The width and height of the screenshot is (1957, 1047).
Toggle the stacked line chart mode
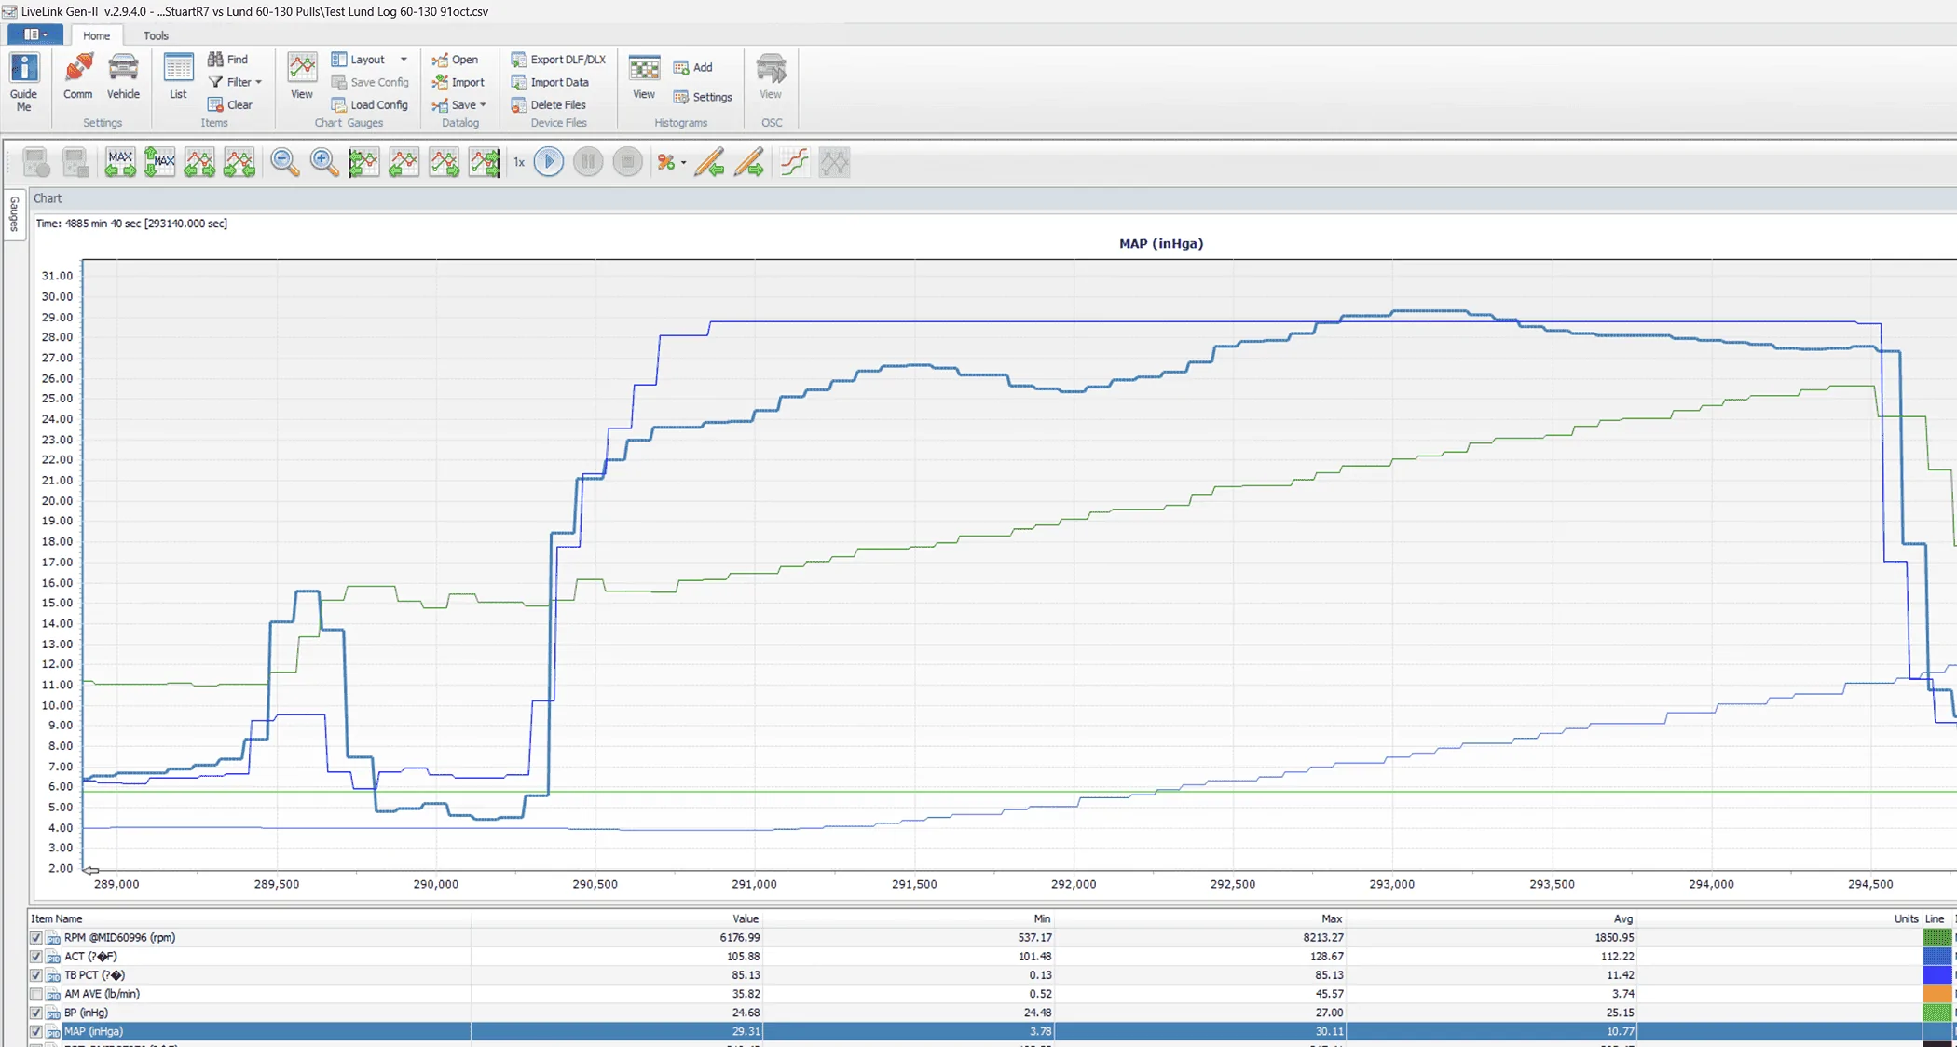(x=794, y=162)
